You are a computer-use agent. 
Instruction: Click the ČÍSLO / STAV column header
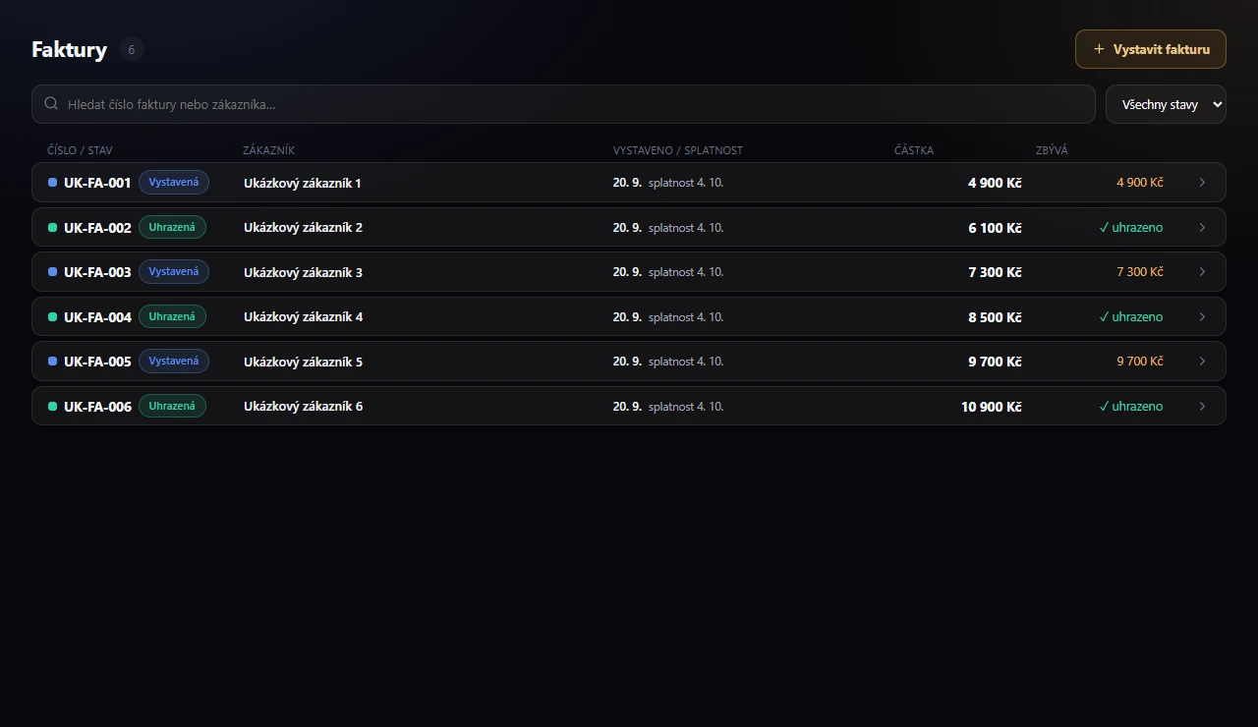click(x=80, y=150)
